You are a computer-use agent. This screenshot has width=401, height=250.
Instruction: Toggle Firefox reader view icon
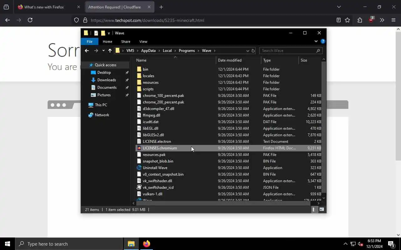coord(339,20)
